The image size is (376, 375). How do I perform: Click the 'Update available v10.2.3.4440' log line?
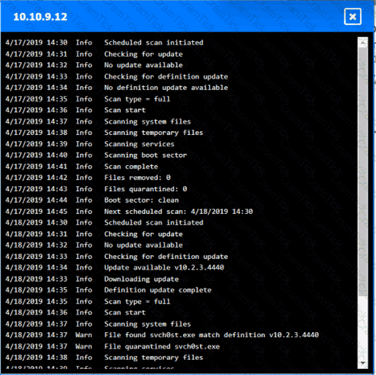pyautogui.click(x=163, y=267)
